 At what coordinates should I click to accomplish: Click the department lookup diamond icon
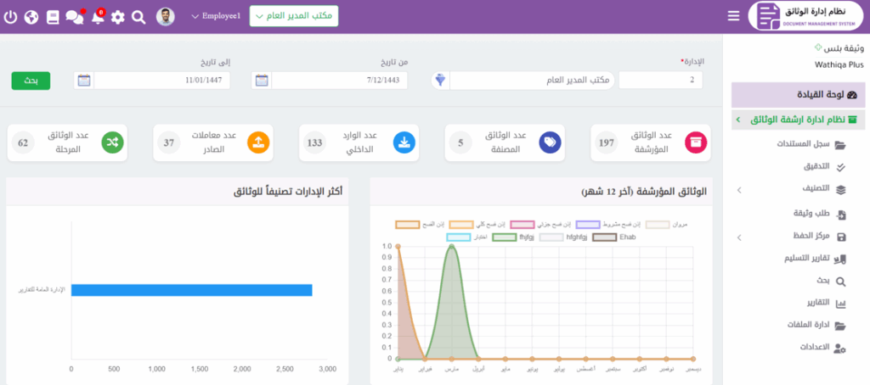tap(439, 81)
